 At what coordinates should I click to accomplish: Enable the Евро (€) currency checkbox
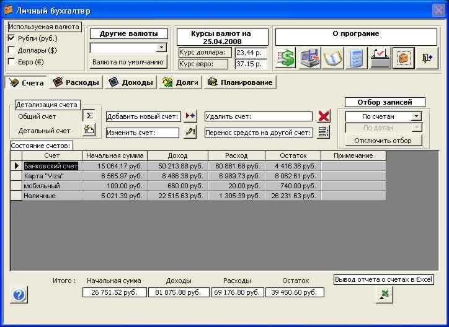pos(11,61)
